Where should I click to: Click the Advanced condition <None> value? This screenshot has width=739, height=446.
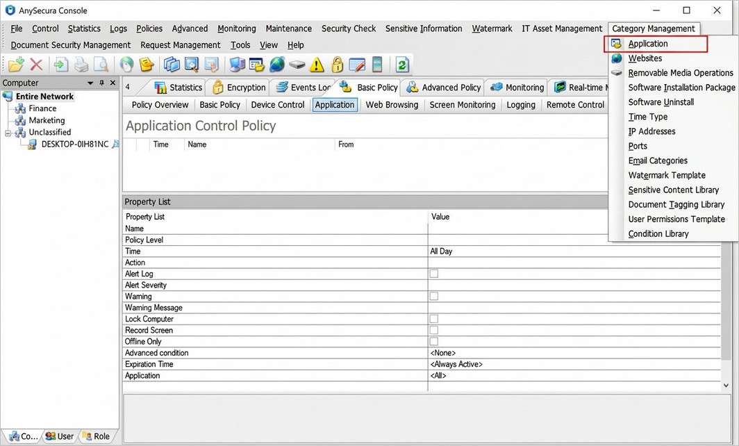coord(574,353)
